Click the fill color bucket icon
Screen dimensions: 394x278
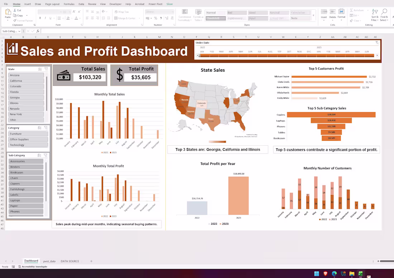click(68, 18)
